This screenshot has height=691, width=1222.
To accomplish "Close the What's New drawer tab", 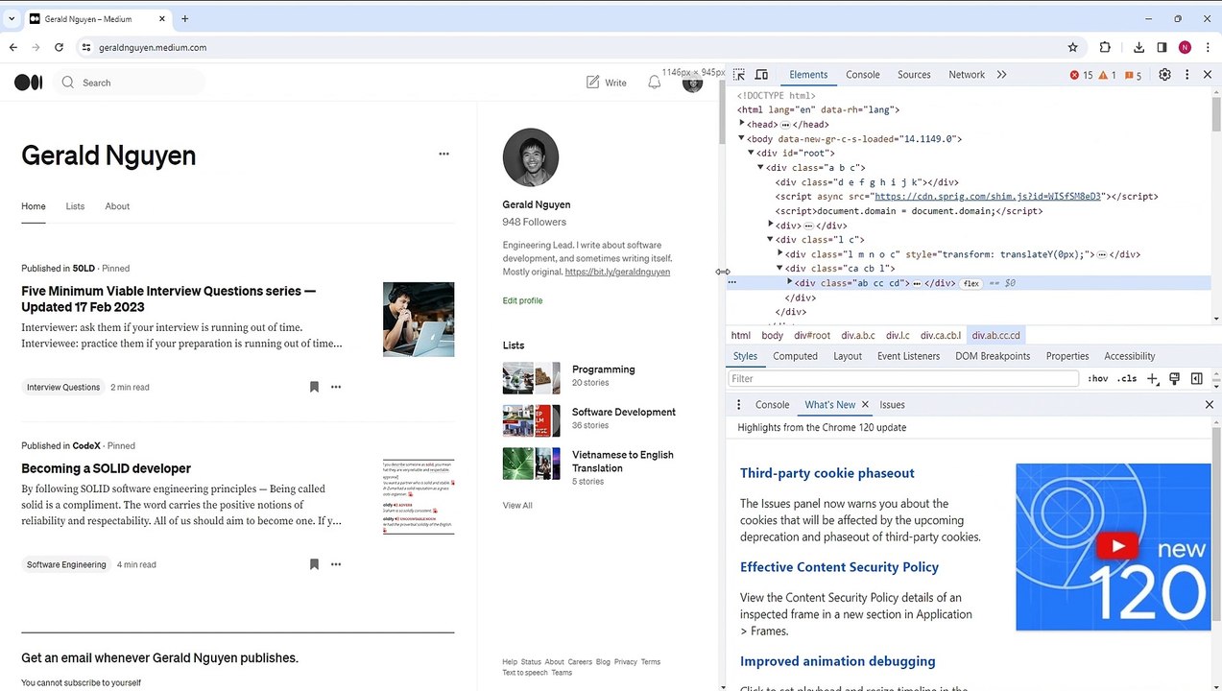I will pyautogui.click(x=865, y=405).
